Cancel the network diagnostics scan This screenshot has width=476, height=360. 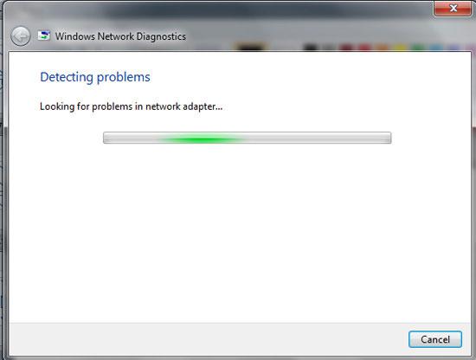coord(435,339)
